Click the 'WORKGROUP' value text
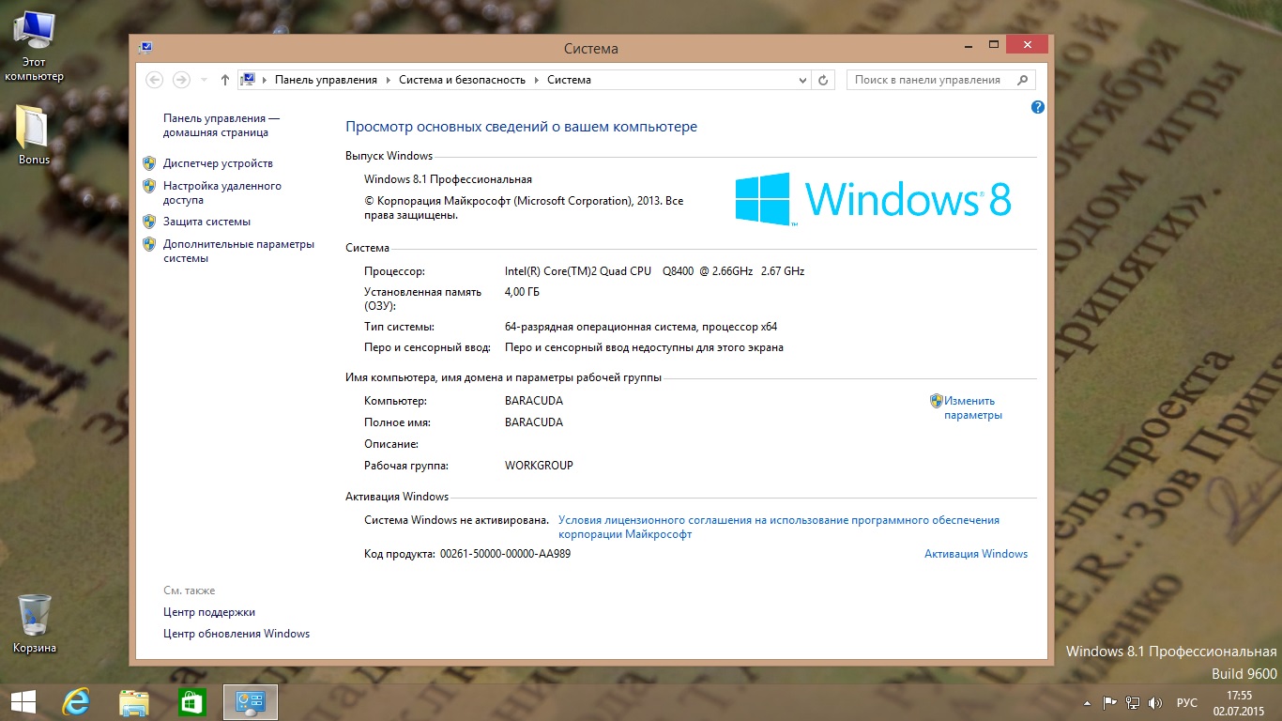This screenshot has height=721, width=1282. (539, 466)
